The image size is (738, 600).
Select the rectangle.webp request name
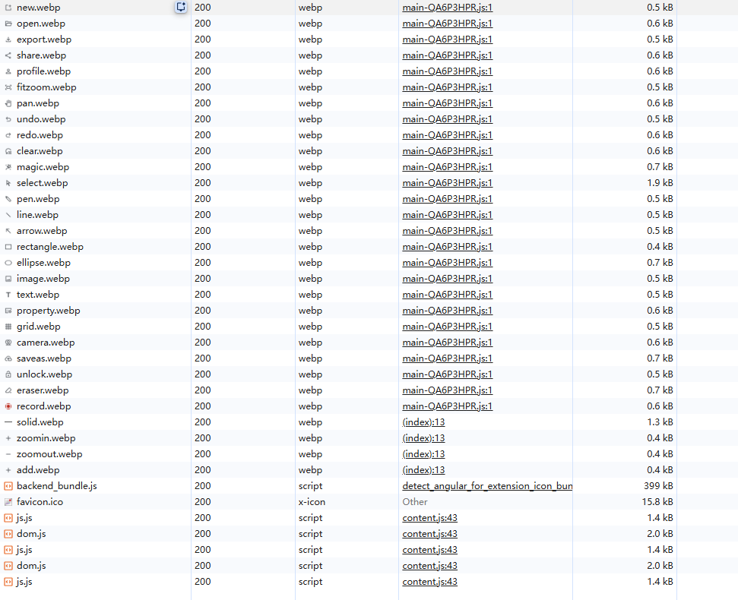[50, 247]
